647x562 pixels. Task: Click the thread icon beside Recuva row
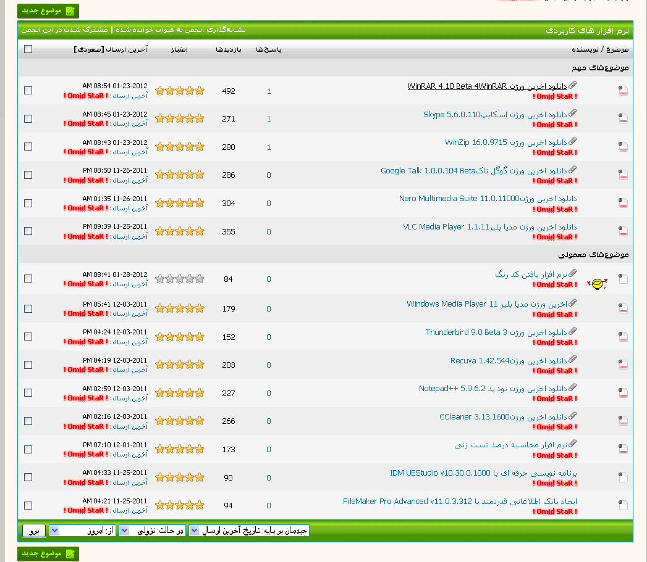click(x=622, y=365)
